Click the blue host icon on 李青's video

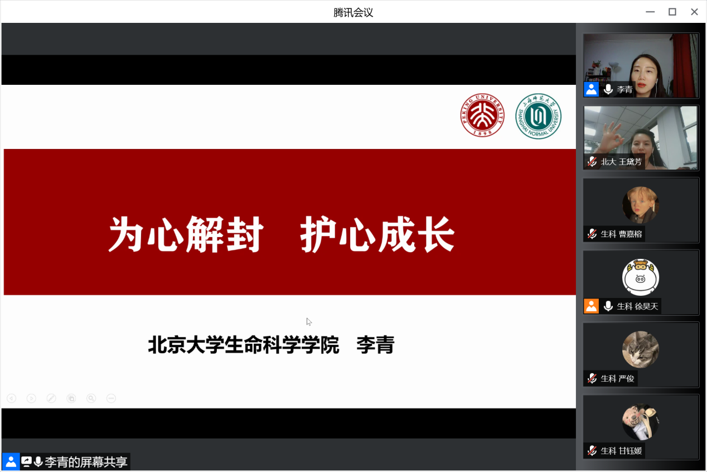(591, 89)
